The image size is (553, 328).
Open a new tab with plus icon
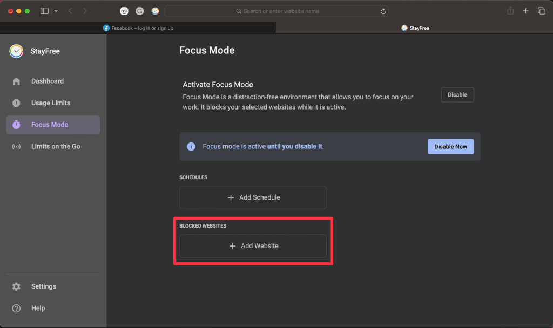coord(525,11)
